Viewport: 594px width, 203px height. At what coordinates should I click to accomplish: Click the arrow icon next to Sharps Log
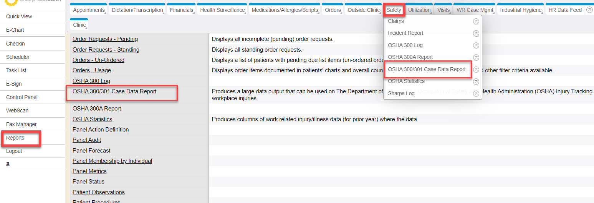coord(476,94)
